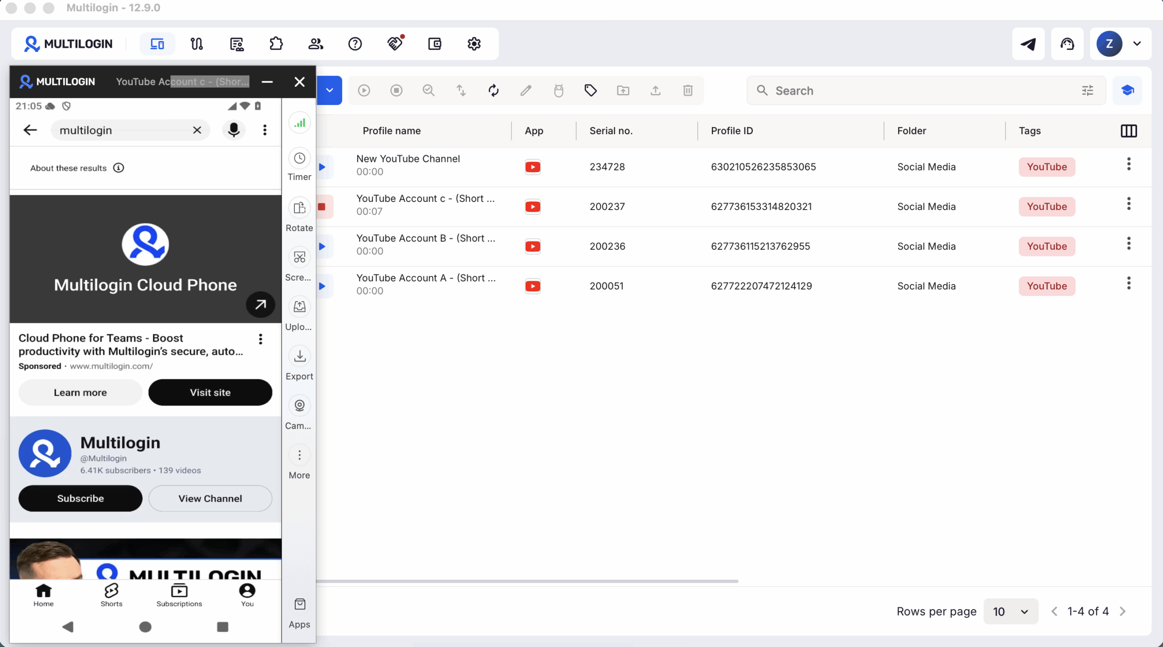Open the Apps icon in phone sidebar
1163x647 pixels.
[299, 612]
